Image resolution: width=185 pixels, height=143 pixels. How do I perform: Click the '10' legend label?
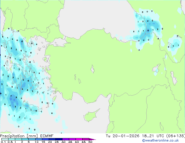tap(36, 142)
